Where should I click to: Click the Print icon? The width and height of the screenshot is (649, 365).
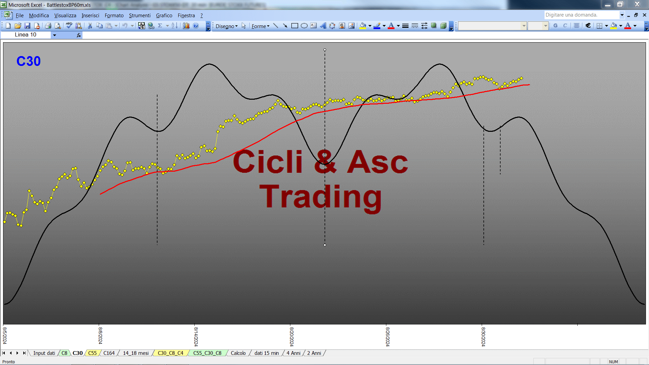coord(48,26)
